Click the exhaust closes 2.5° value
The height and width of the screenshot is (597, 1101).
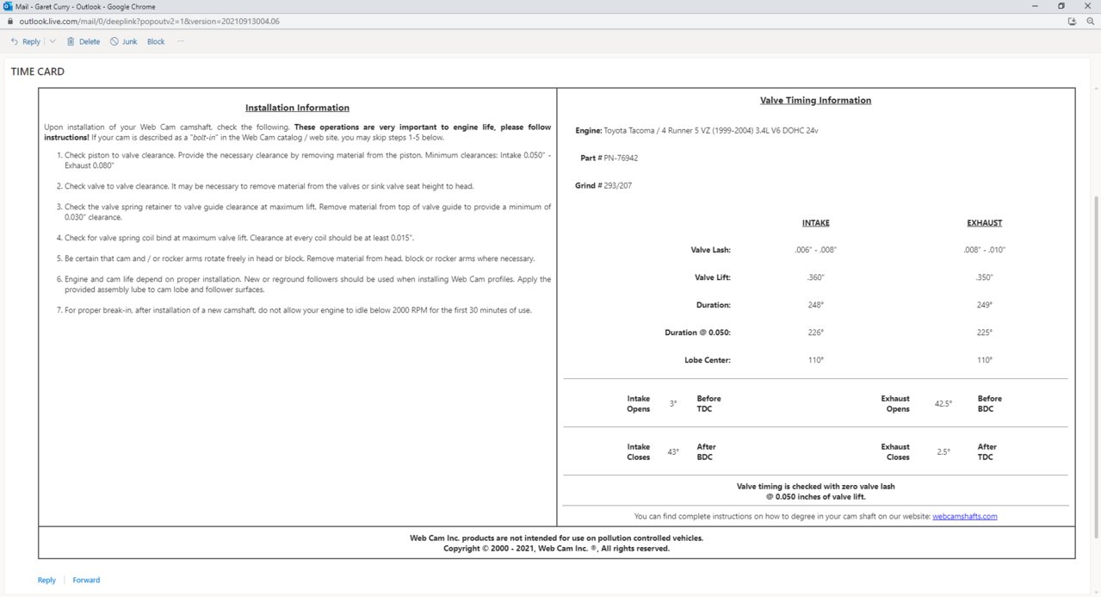(943, 451)
